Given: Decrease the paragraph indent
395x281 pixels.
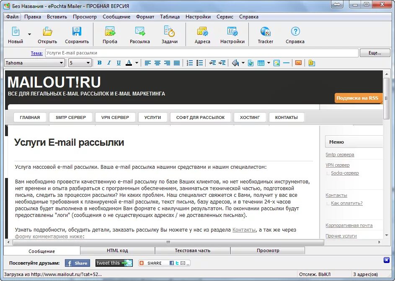Looking at the screenshot, I should coord(212,63).
